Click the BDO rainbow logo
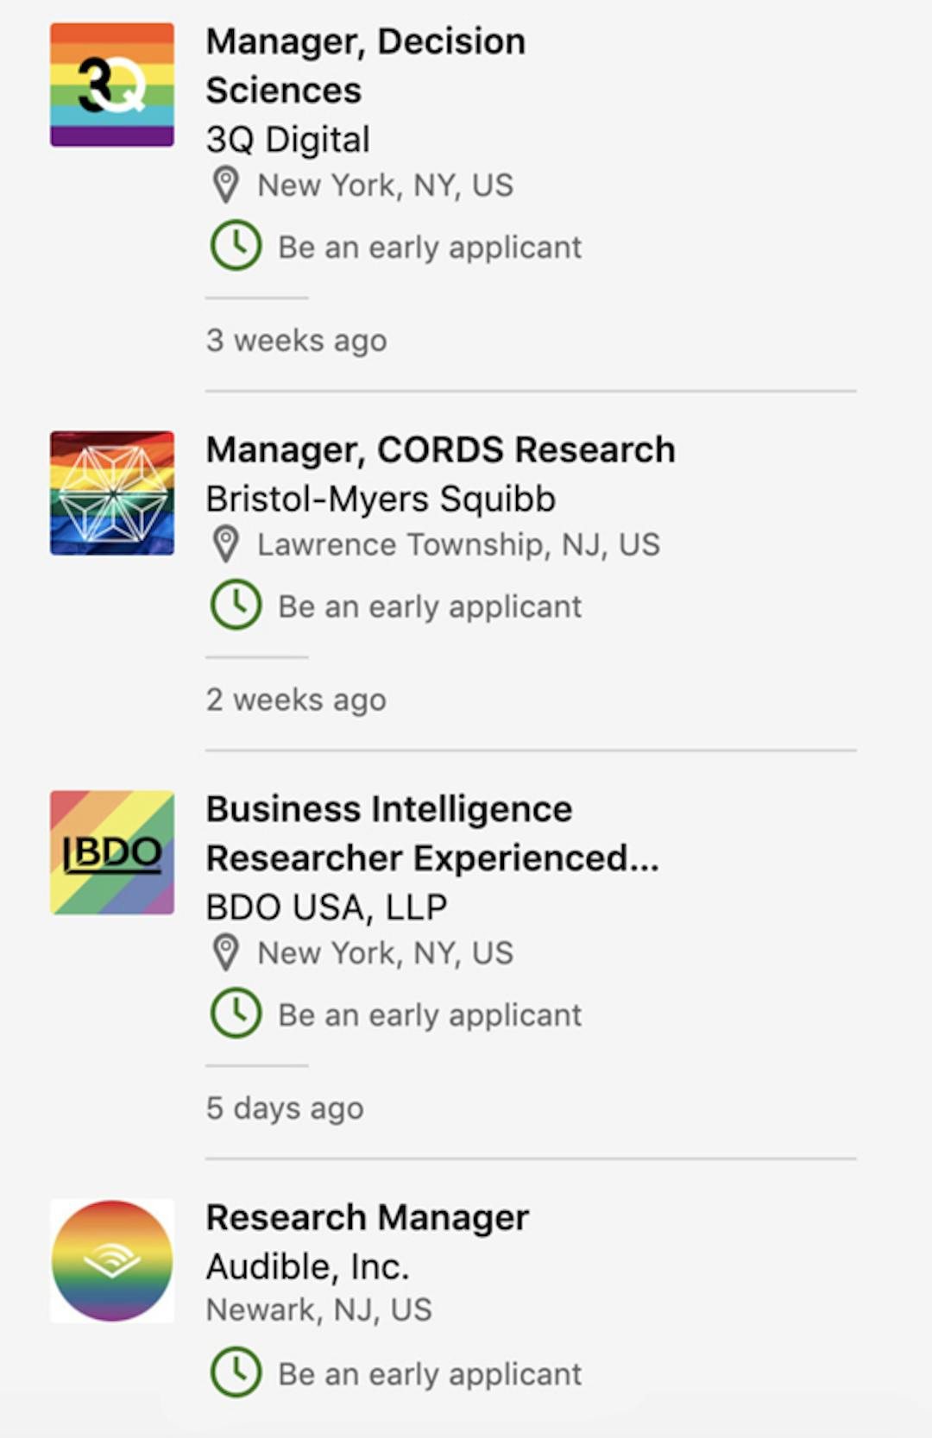Image resolution: width=932 pixels, height=1438 pixels. tap(112, 852)
